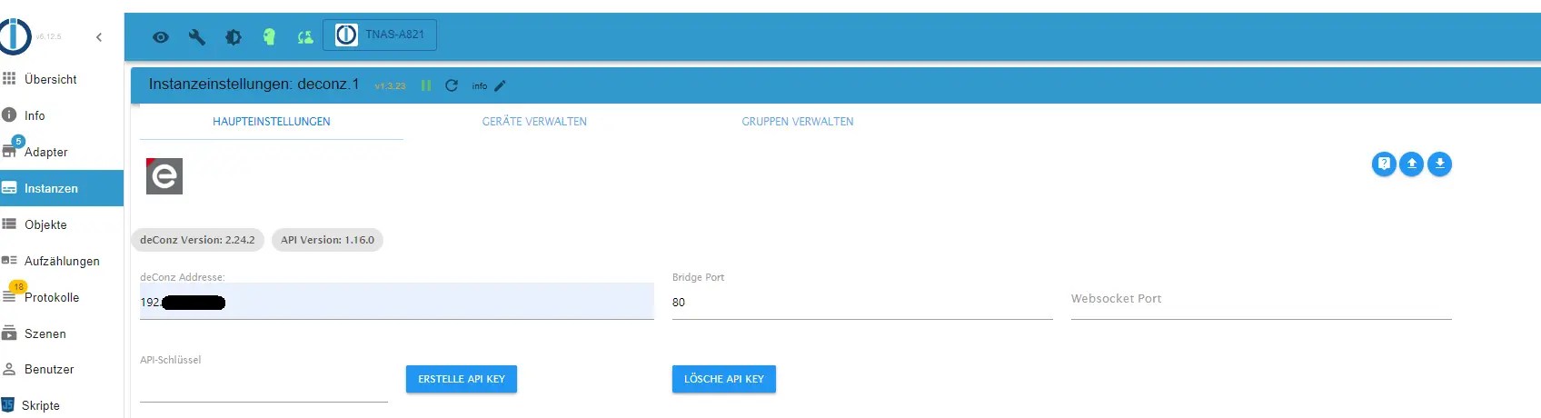Click the info label in instance header
This screenshot has width=1541, height=418.
coord(480,86)
